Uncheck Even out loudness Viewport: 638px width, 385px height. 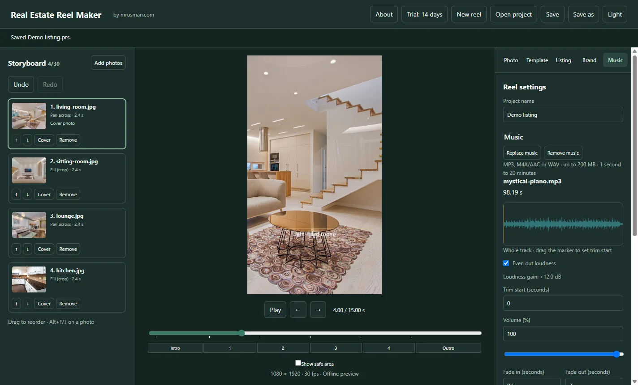(506, 263)
